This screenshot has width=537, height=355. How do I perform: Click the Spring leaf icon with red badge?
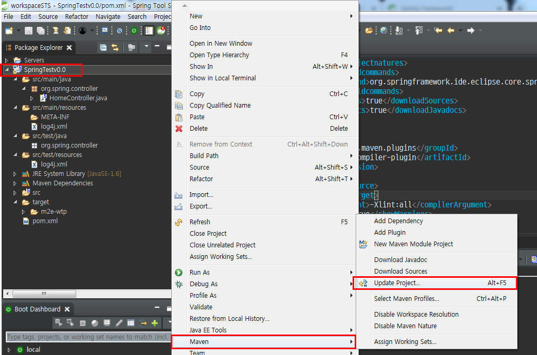161,30
